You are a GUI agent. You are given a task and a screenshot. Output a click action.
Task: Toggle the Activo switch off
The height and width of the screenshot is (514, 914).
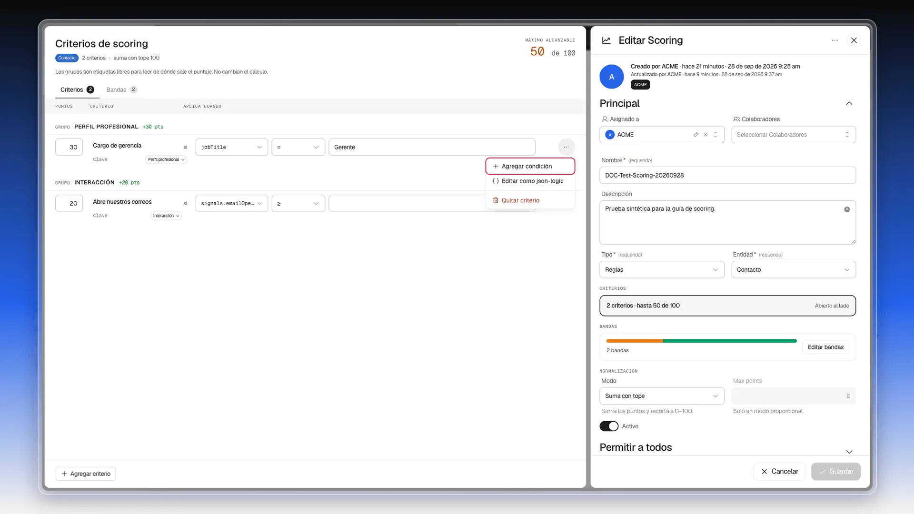(x=609, y=426)
